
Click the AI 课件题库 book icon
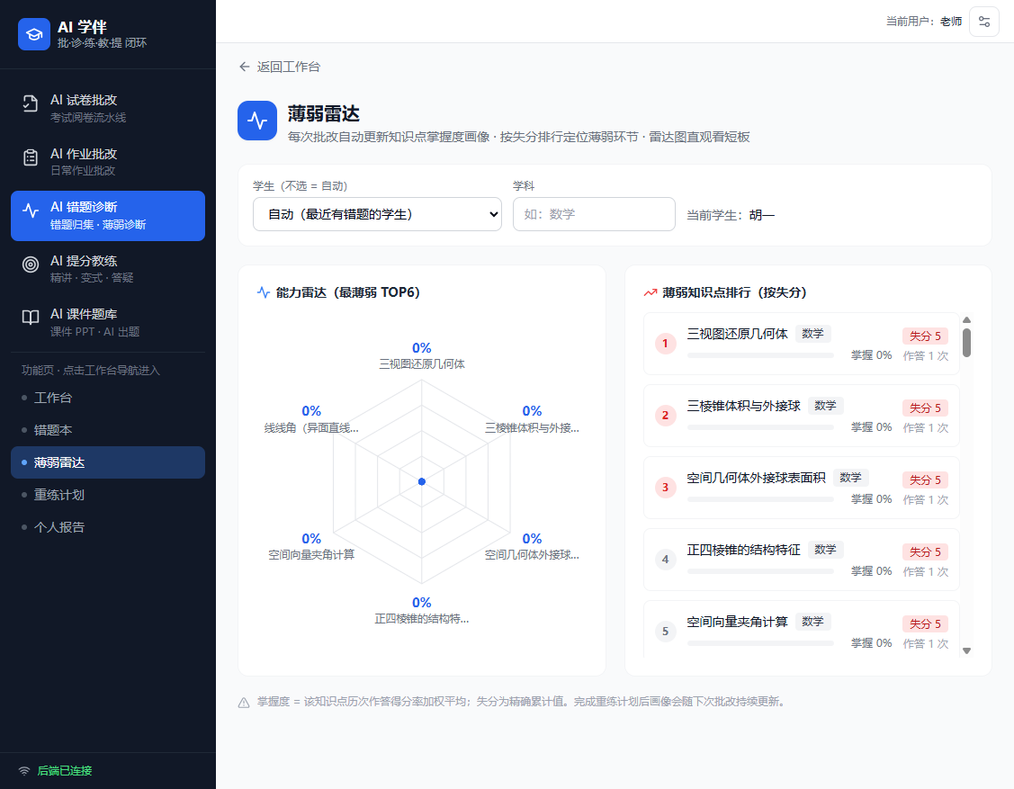(x=31, y=317)
